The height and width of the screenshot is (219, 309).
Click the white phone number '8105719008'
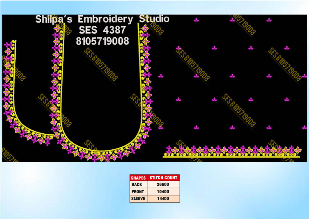[x=102, y=41]
